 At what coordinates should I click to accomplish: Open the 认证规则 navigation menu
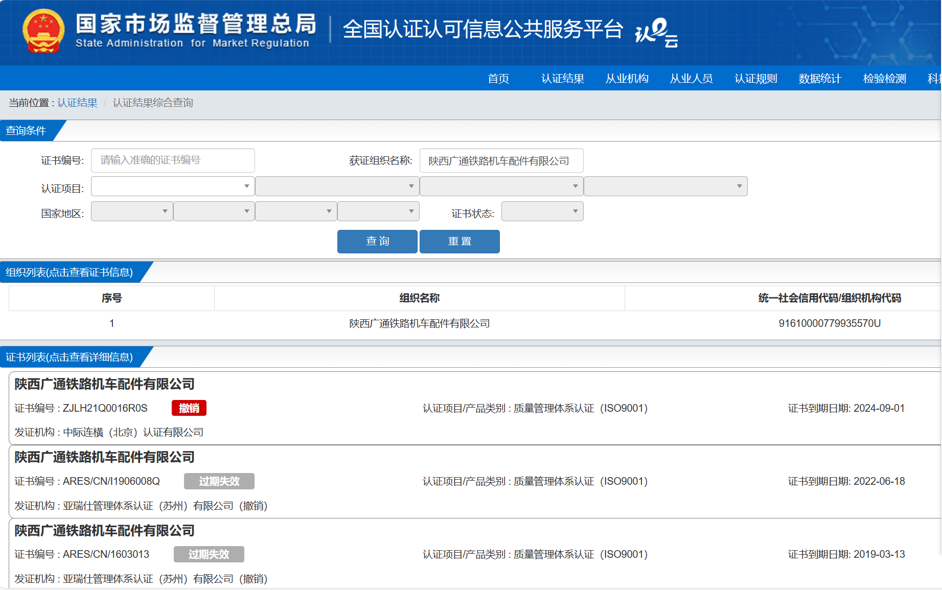click(756, 78)
